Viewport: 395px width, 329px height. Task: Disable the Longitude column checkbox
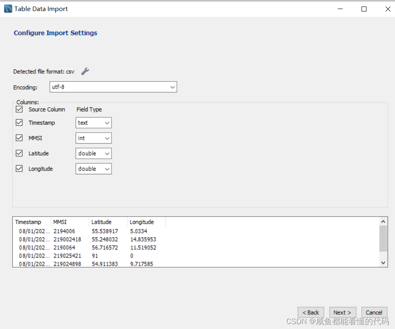coord(19,169)
